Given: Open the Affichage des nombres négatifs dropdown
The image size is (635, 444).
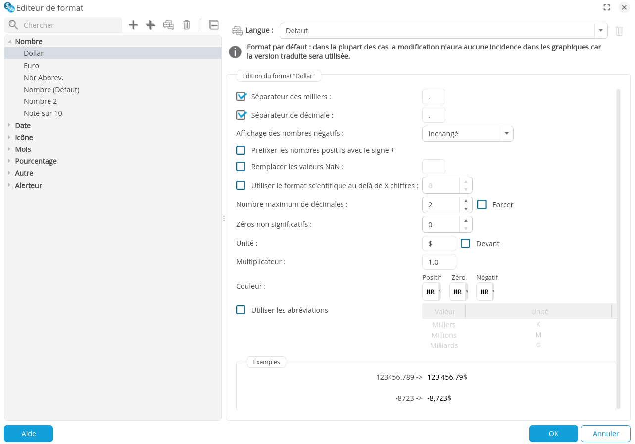Looking at the screenshot, I should tap(506, 133).
